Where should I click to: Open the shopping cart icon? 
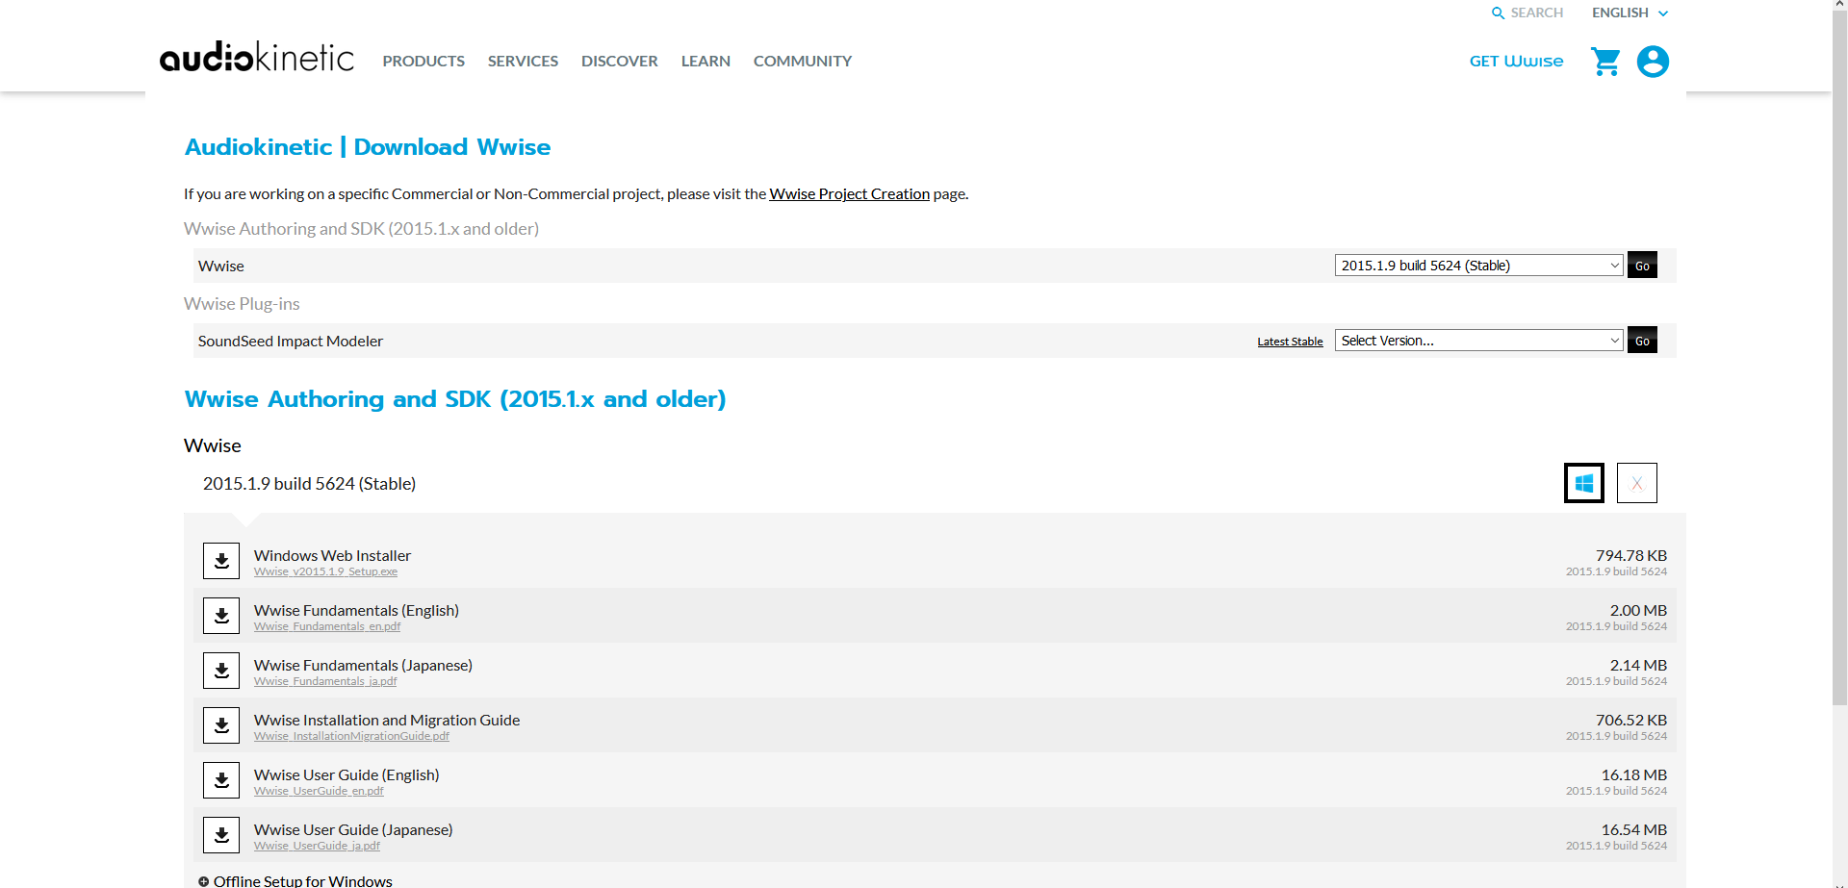tap(1604, 62)
